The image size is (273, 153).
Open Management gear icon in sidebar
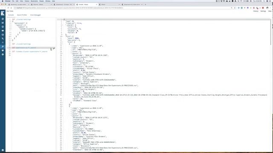3,54
